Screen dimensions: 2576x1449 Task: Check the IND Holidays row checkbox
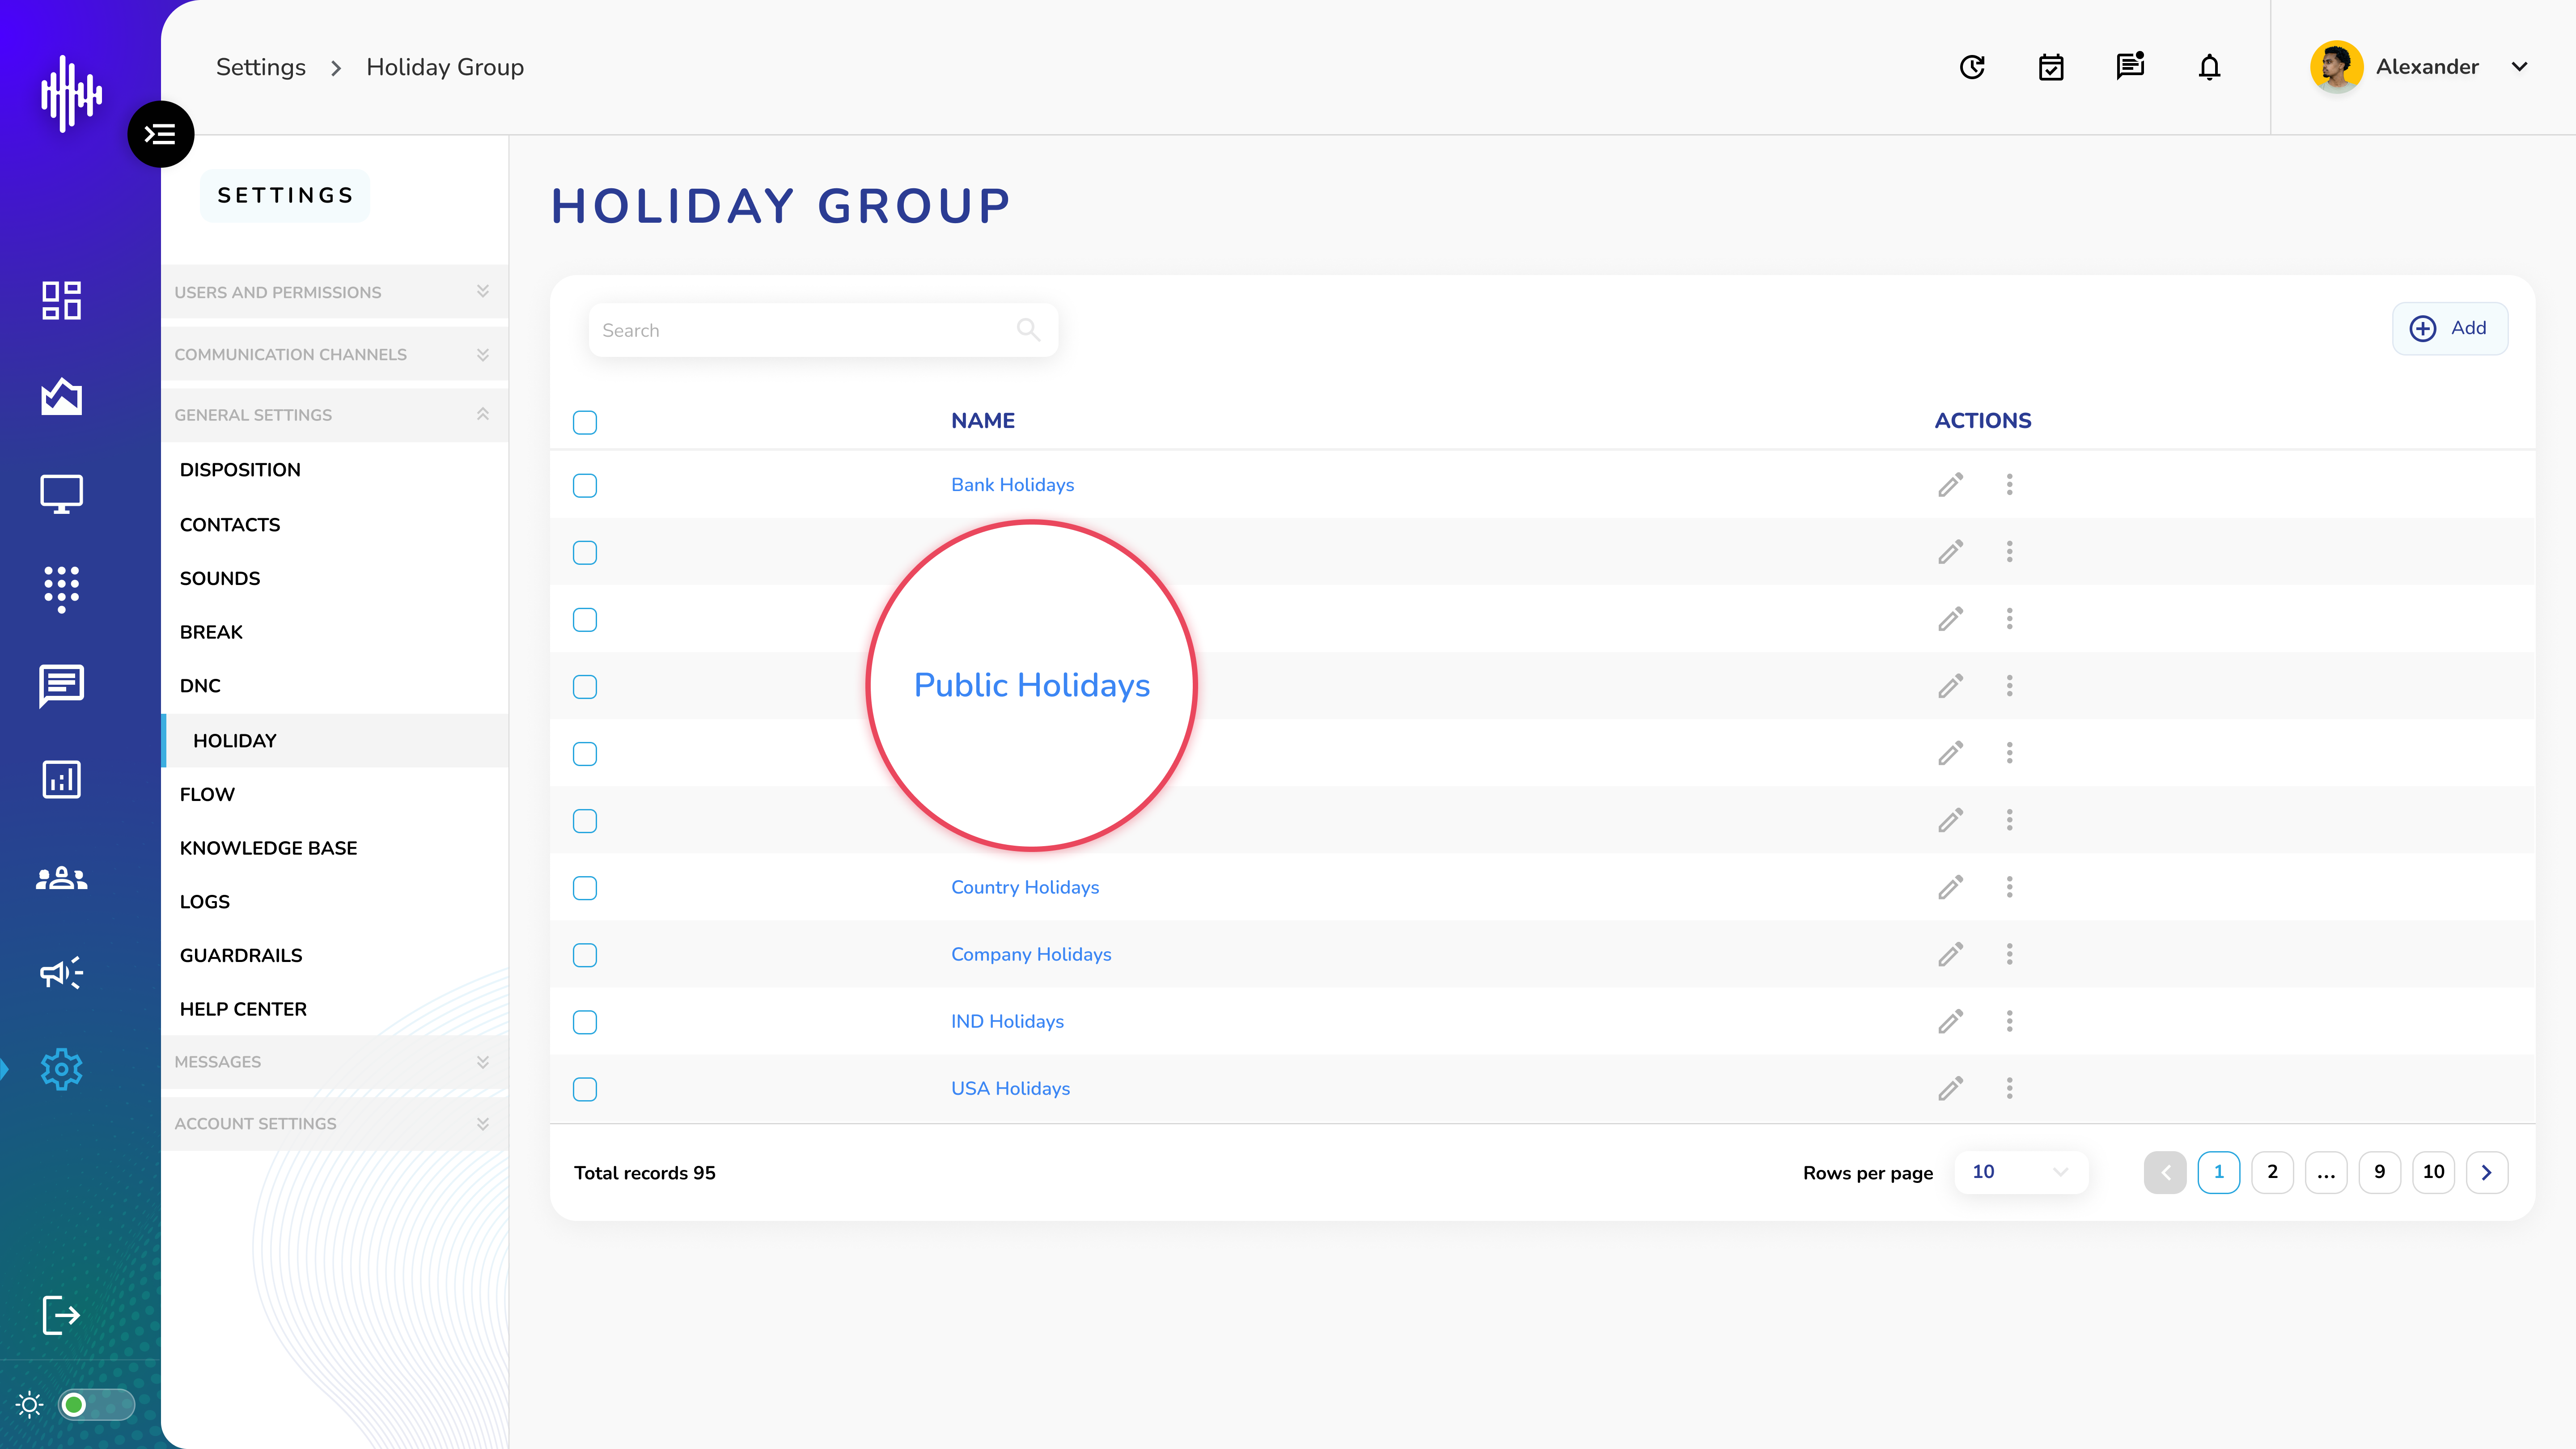[x=585, y=1022]
